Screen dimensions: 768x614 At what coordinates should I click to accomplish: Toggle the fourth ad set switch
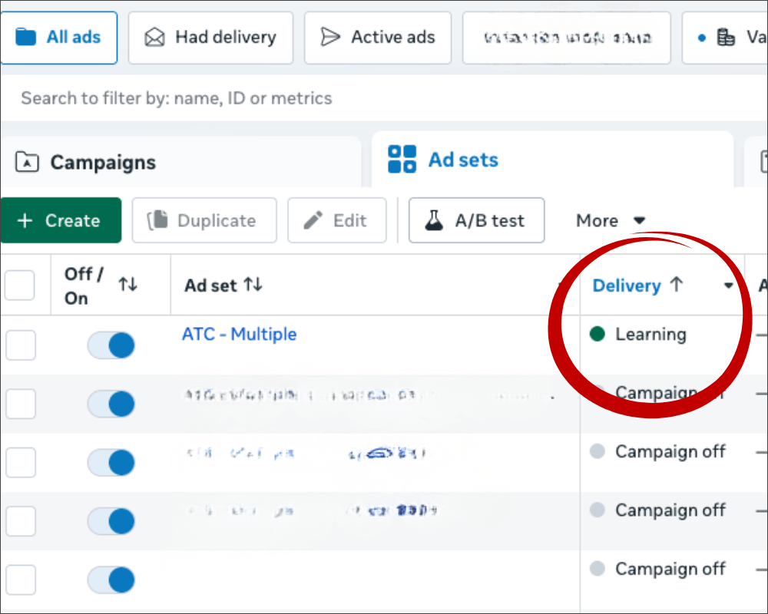point(111,521)
